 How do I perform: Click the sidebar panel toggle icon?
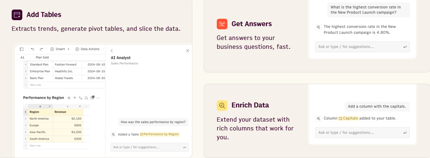point(22,49)
